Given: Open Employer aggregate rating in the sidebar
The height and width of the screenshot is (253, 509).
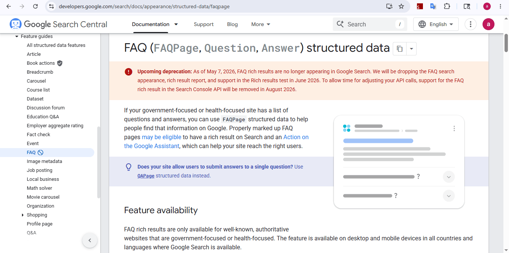Looking at the screenshot, I should click(x=55, y=126).
